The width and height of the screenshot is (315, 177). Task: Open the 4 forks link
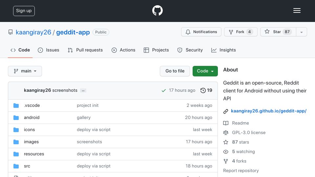click(x=239, y=161)
